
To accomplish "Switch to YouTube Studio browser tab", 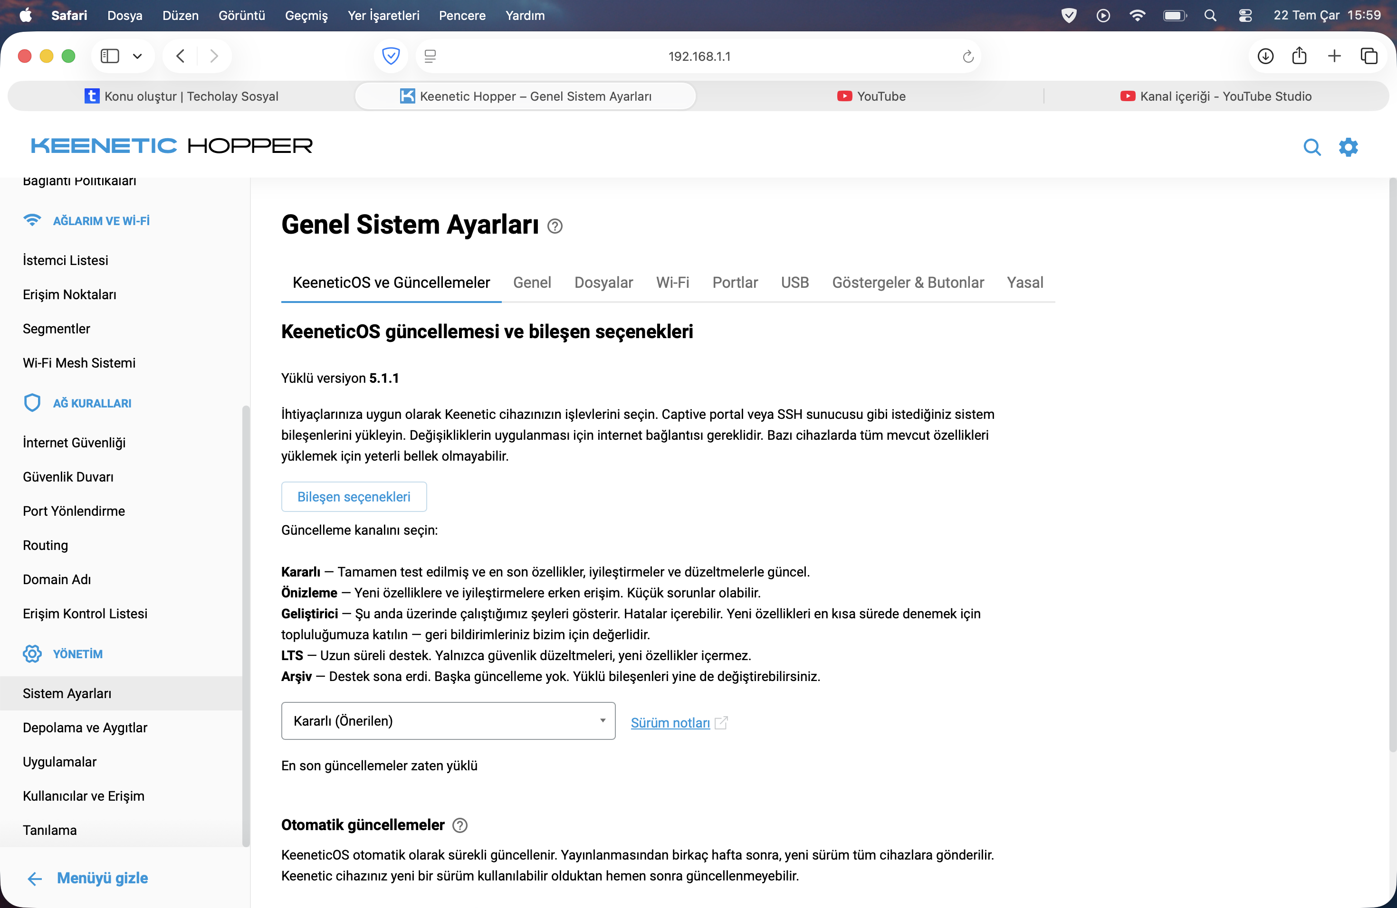I will 1215,96.
